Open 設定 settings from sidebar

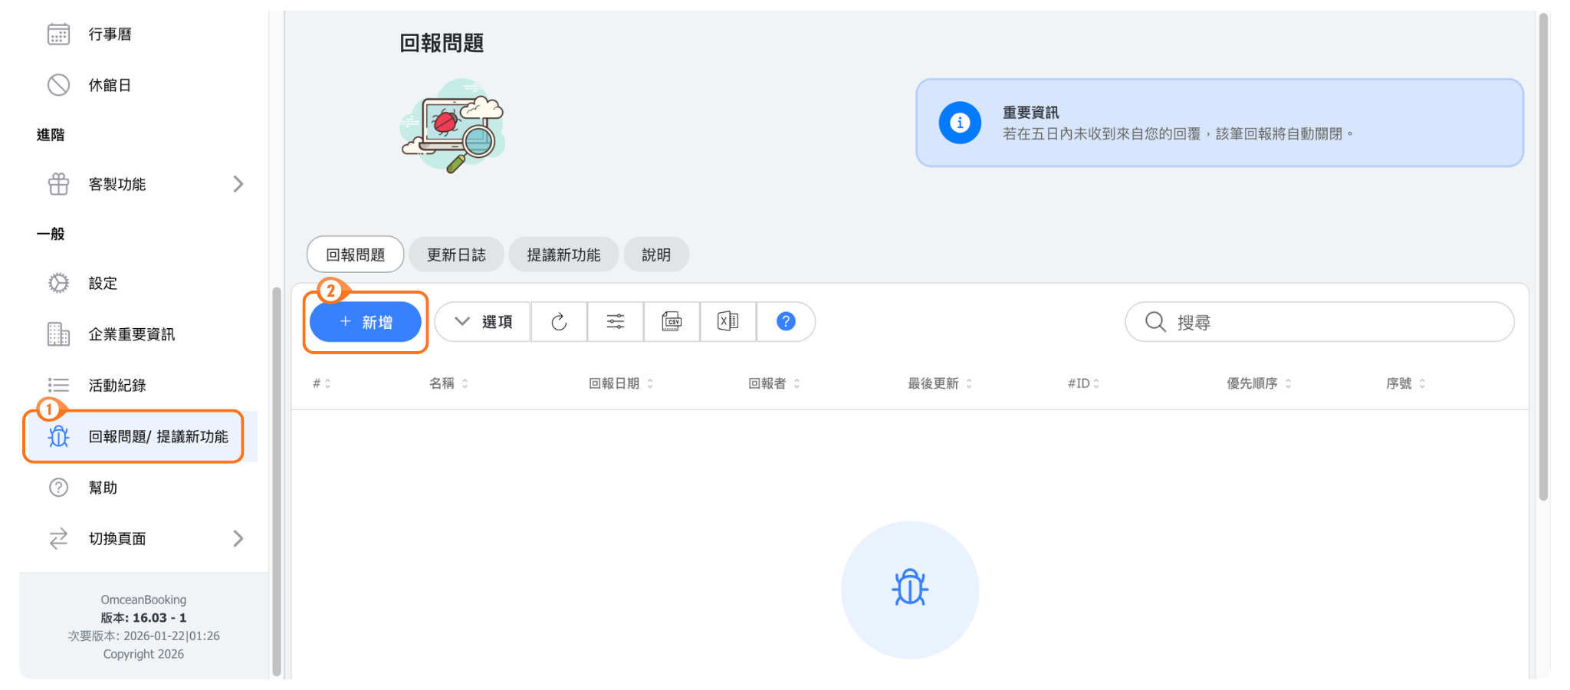[103, 284]
